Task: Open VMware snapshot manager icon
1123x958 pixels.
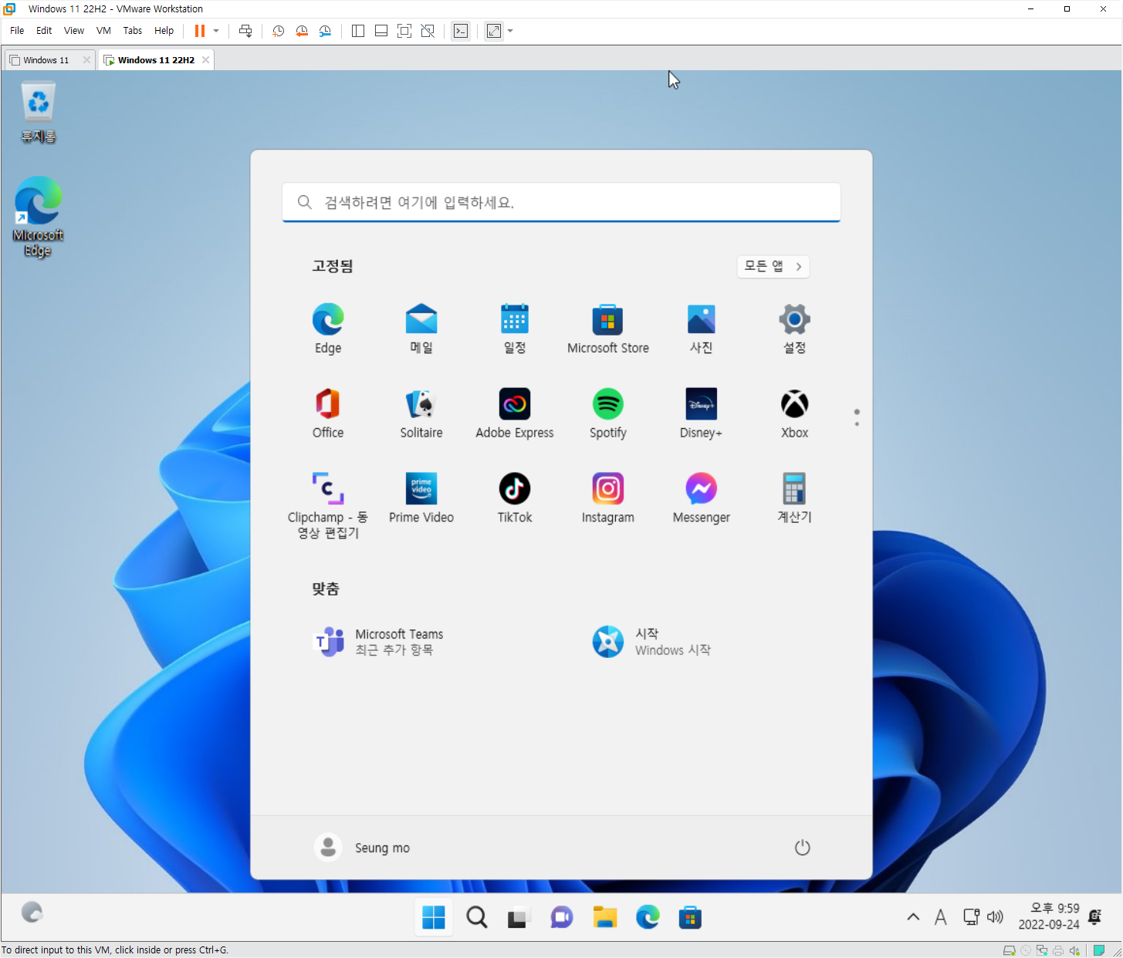Action: (325, 31)
